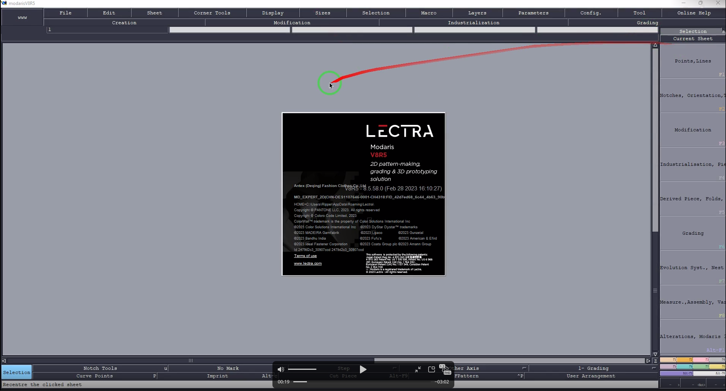Open the Tool menu

tap(640, 13)
